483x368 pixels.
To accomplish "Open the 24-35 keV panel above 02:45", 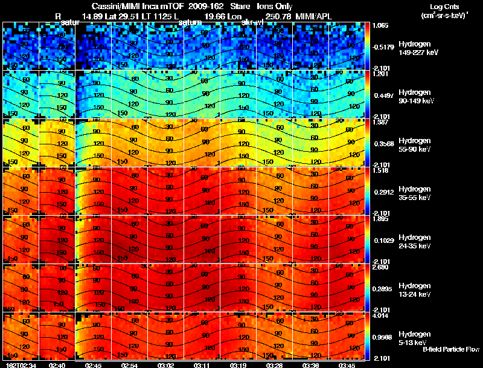I will [94, 239].
